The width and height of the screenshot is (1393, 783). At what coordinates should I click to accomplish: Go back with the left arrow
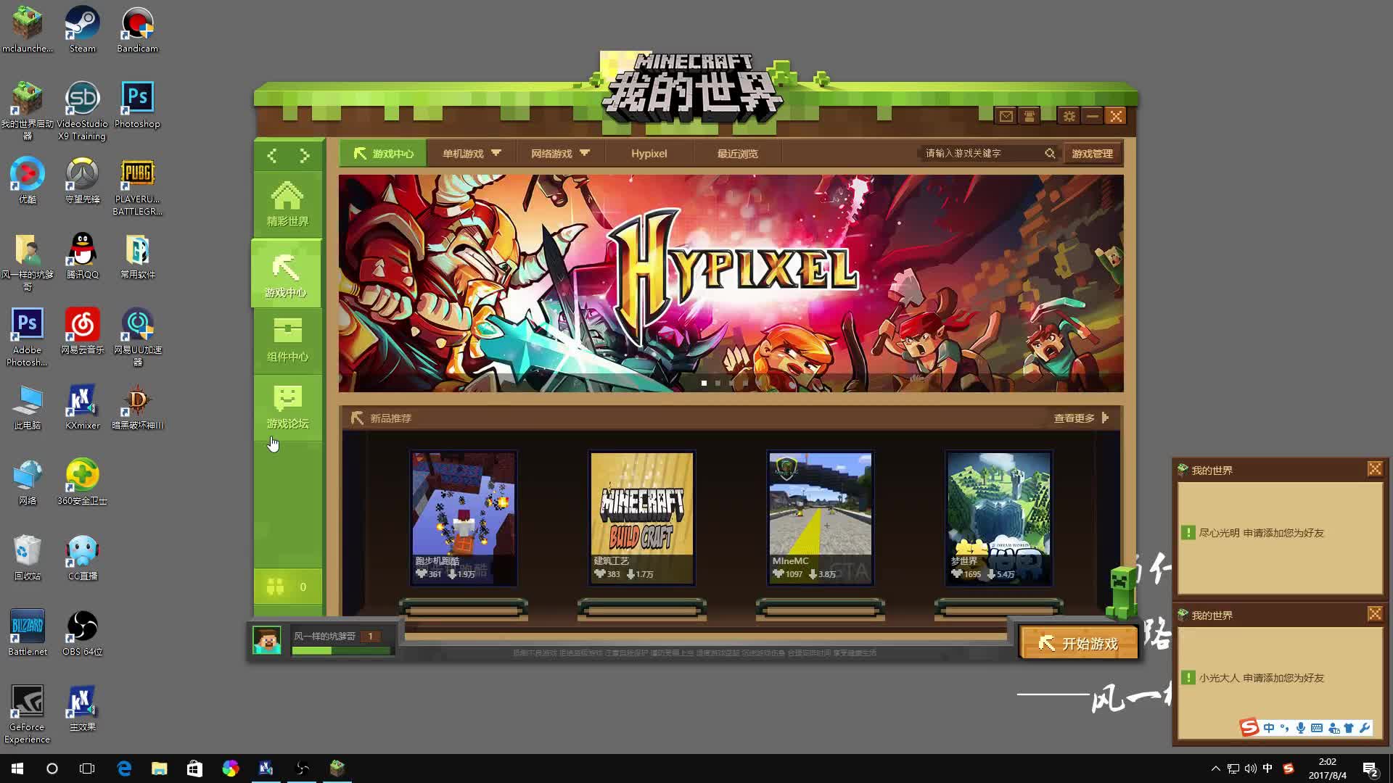272,155
